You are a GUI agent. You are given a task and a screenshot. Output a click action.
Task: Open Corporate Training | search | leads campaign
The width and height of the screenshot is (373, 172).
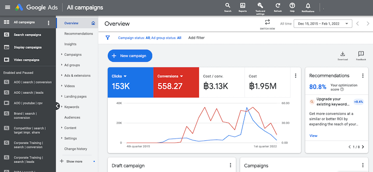click(28, 159)
